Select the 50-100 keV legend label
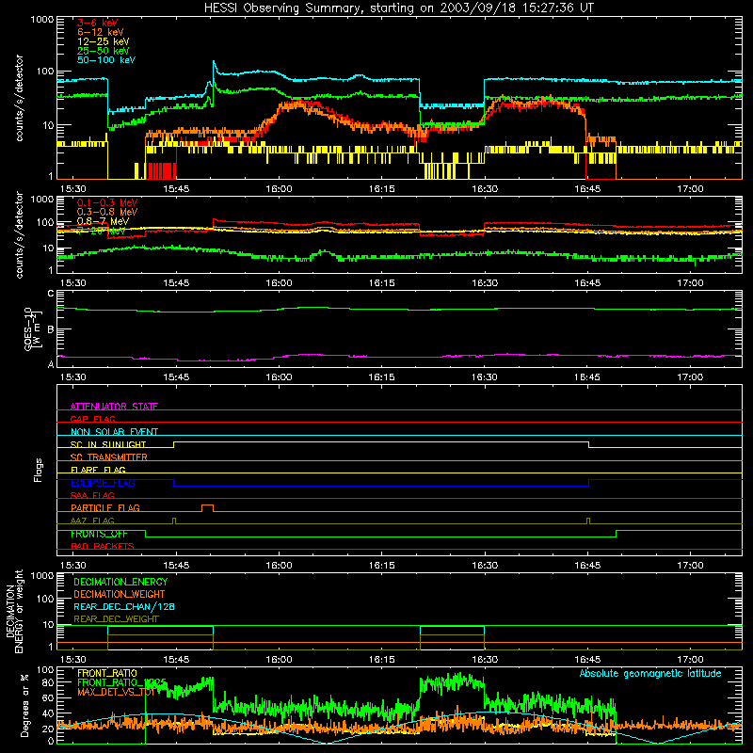The image size is (753, 753). [x=106, y=60]
